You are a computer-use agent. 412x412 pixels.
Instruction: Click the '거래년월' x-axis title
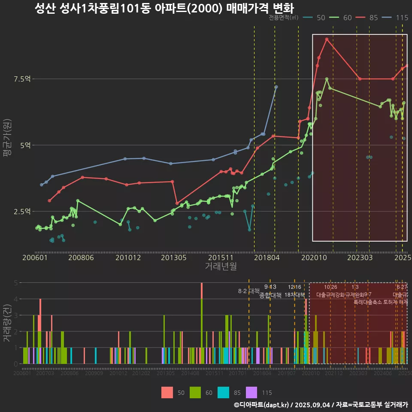point(221,266)
